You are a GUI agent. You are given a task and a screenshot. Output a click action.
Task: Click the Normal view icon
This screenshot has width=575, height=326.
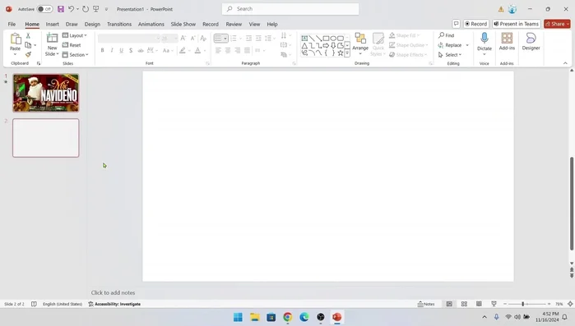pos(449,304)
